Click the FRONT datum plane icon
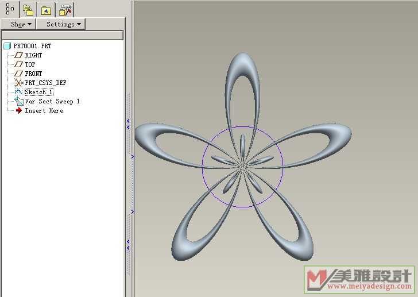This screenshot has width=418, height=297. coord(18,74)
